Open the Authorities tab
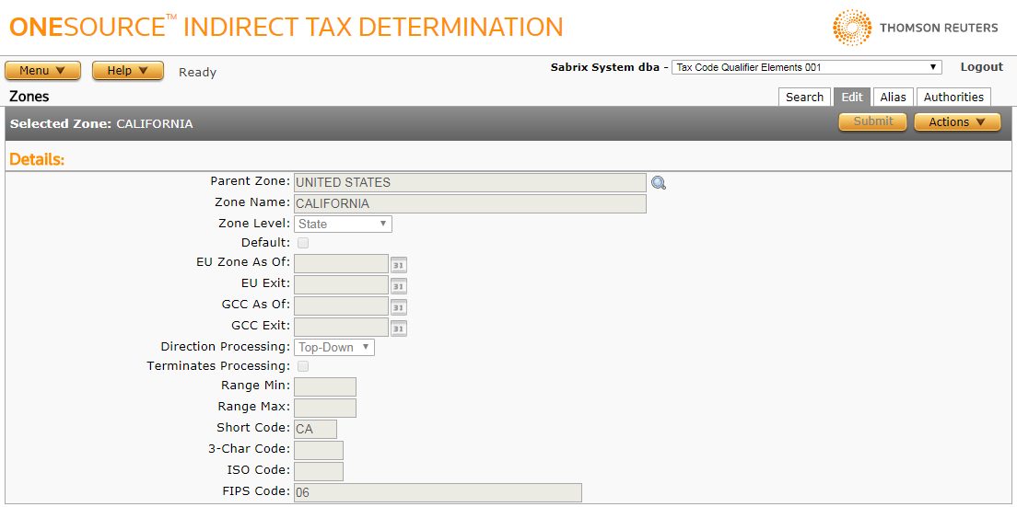The height and width of the screenshot is (507, 1017). pos(953,98)
